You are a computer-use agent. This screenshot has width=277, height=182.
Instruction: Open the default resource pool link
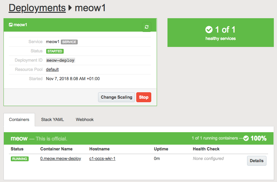point(52,69)
